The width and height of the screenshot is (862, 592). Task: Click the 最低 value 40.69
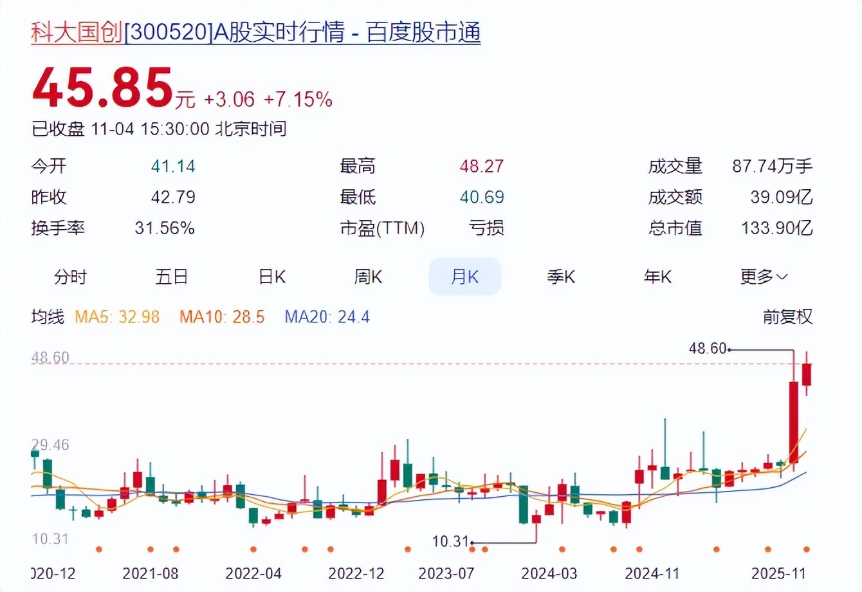(x=481, y=197)
